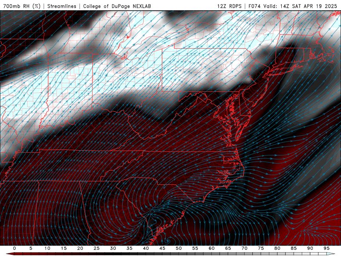Viewport: 341px width, 256px height.
Task: Click the 'Streamlines' label in header
Action: tap(62, 6)
